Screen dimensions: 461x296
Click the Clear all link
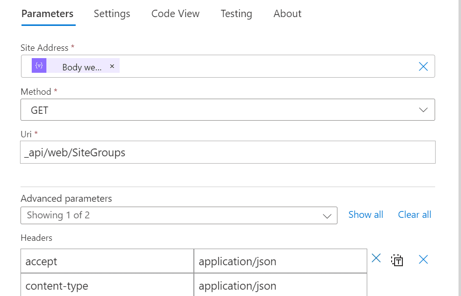click(x=415, y=214)
